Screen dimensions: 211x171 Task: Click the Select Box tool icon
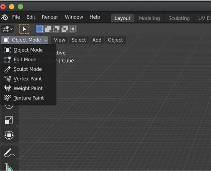tap(24, 29)
